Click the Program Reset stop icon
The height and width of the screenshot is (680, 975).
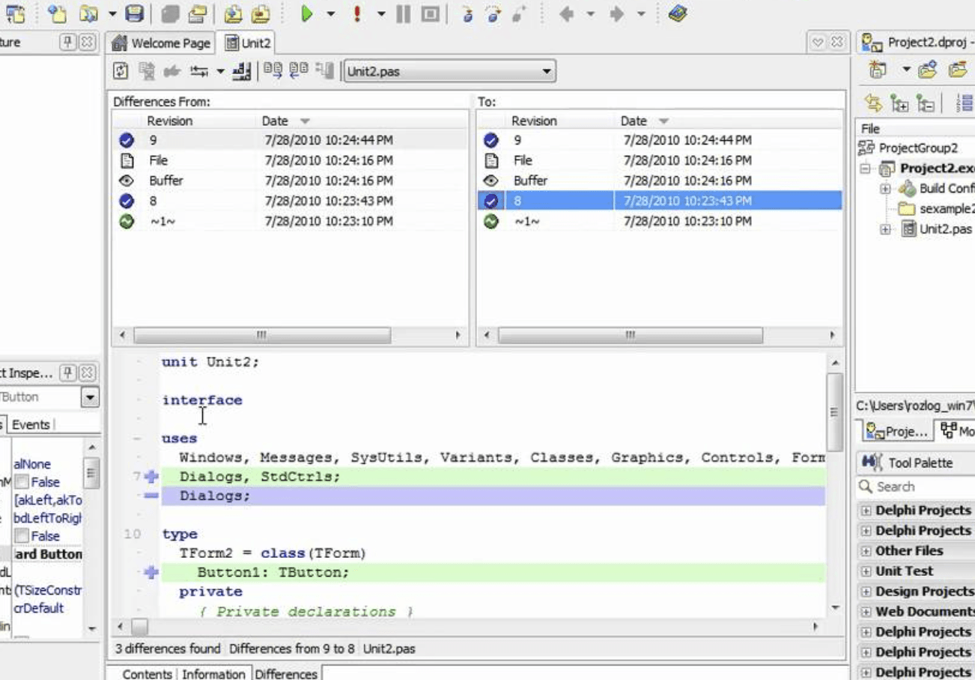pos(430,13)
